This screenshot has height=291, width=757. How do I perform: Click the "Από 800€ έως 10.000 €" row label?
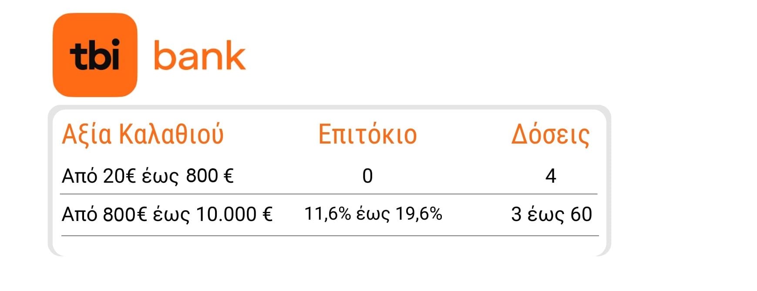[x=167, y=214]
